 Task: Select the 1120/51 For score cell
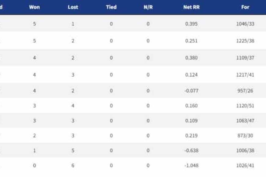245,106
